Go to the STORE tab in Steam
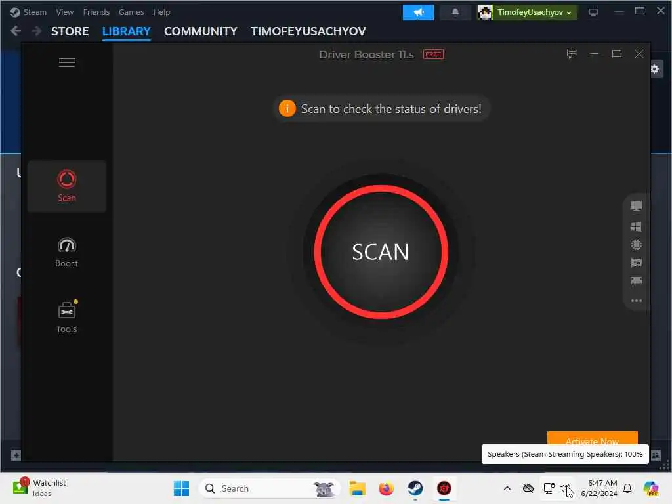 coord(70,31)
